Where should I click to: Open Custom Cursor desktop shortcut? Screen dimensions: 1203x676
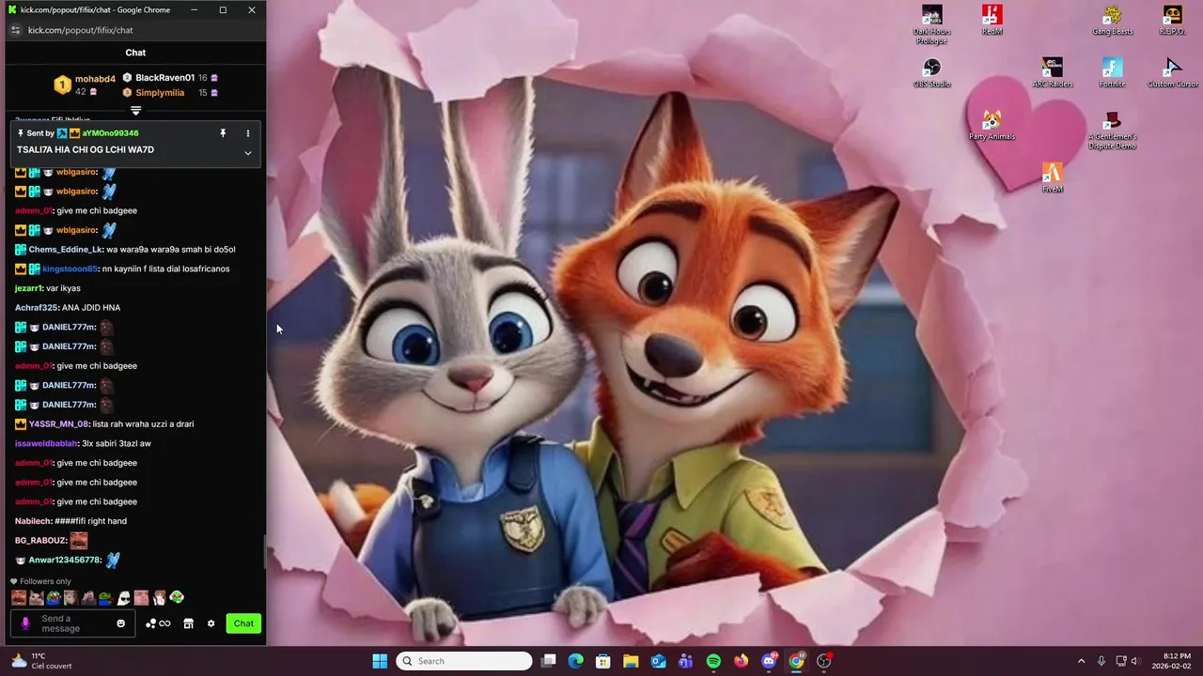pyautogui.click(x=1172, y=72)
